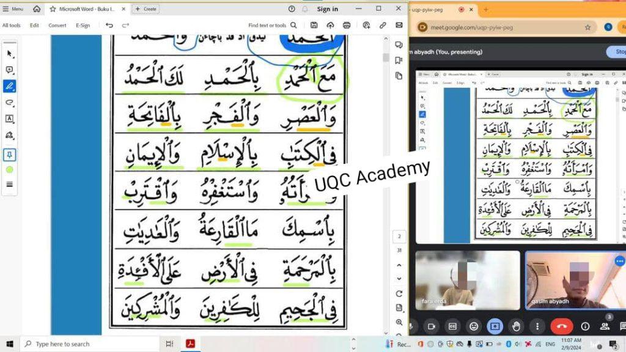Toggle the camera in Google Meet
The image size is (626, 352).
430,326
